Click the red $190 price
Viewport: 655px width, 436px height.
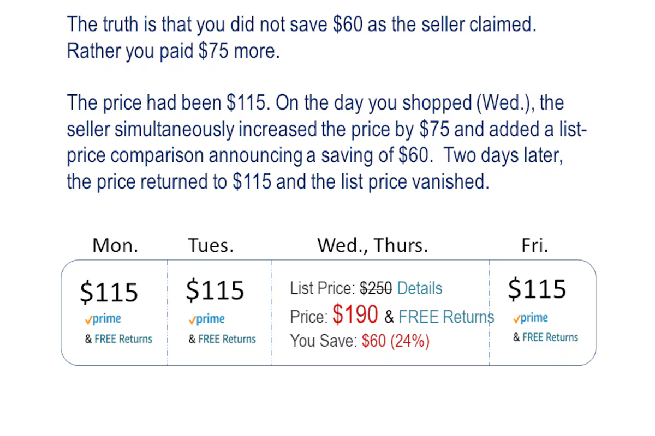355,314
